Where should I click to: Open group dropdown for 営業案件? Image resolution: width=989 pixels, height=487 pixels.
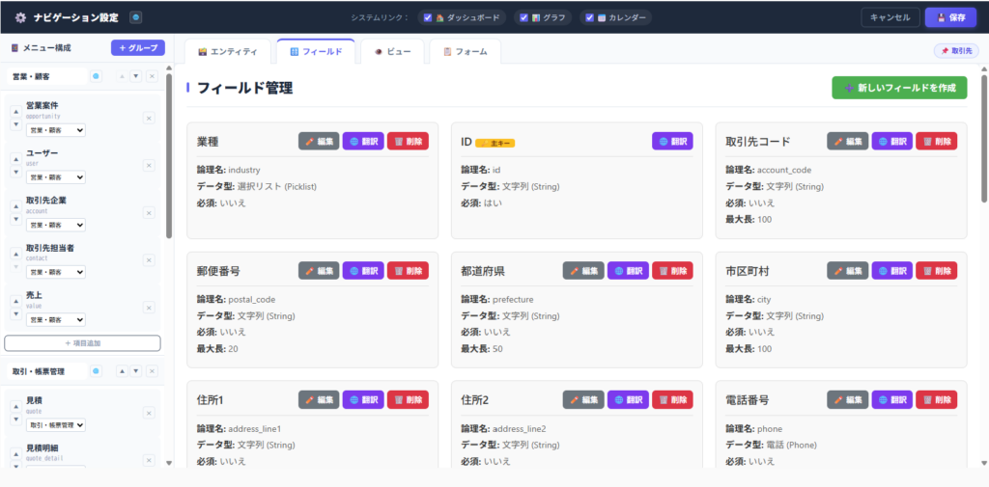tap(56, 130)
